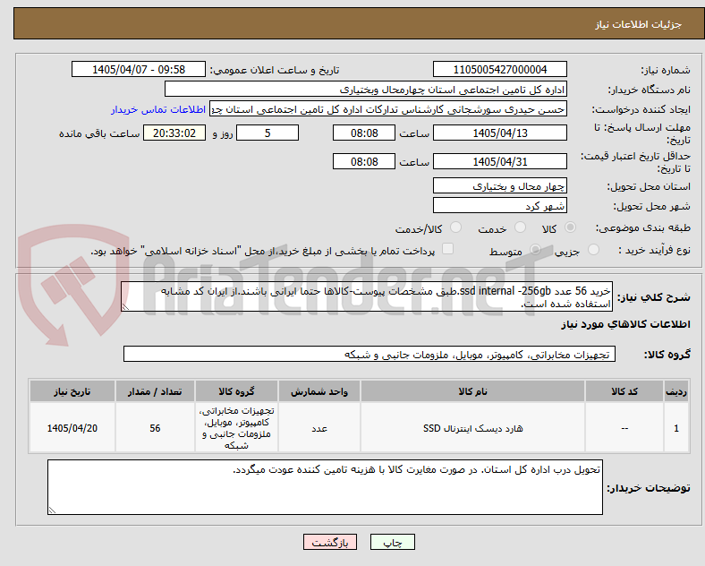Click the شماره نیاز number field
Viewport: 705px width, 566px height.
[499, 69]
